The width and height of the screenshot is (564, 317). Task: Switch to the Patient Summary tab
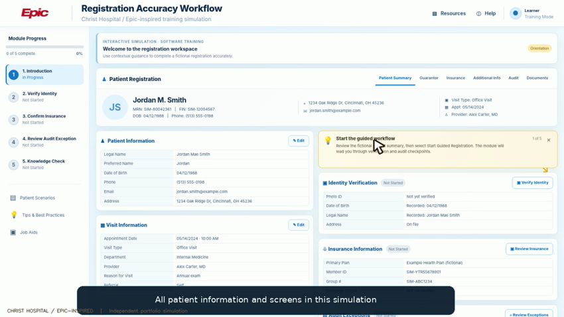click(x=395, y=78)
